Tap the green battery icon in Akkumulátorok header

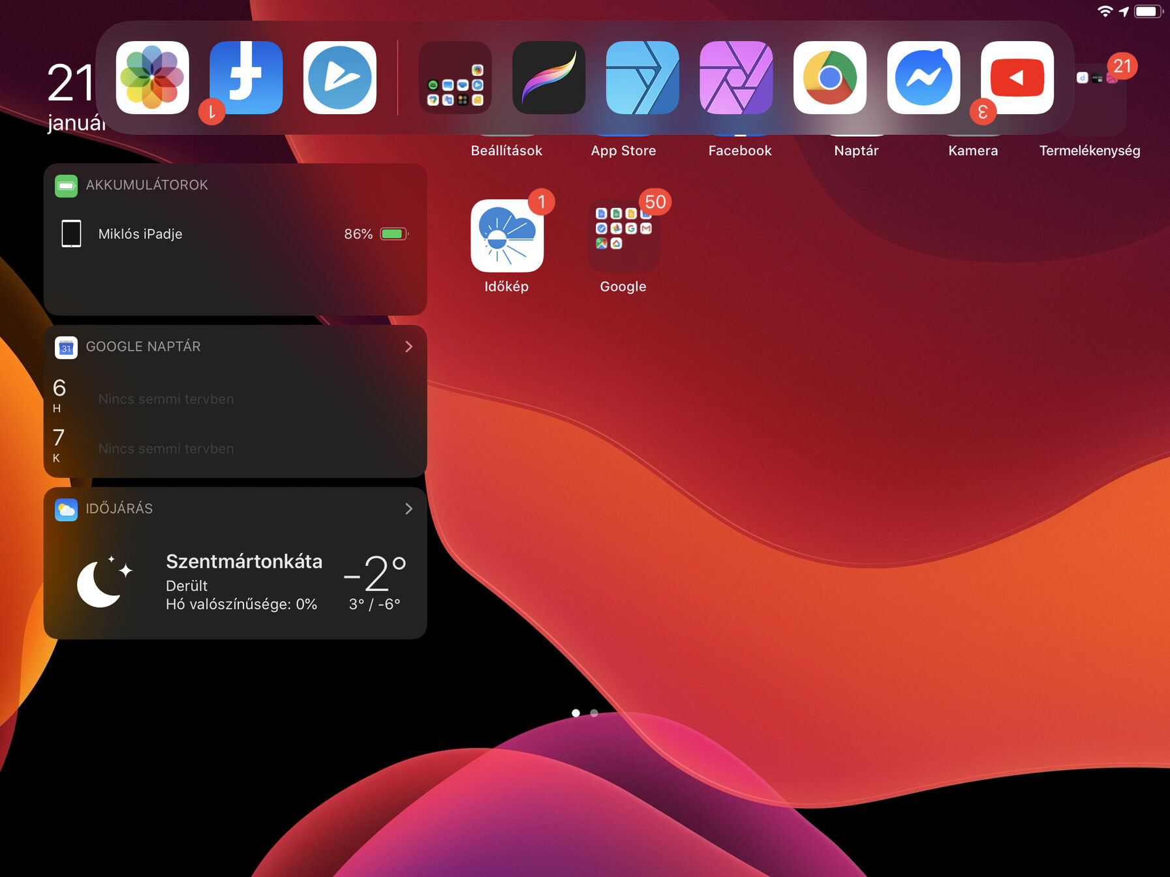(66, 186)
